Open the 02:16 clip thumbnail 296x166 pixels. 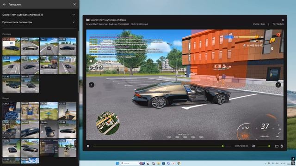[x=68, y=111]
